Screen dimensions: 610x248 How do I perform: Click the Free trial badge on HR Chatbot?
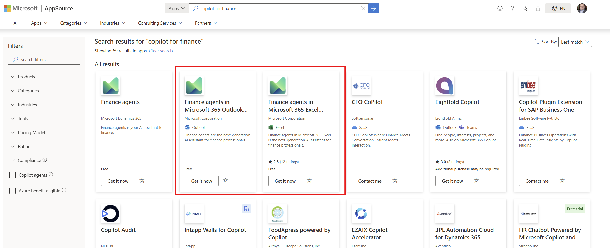[x=575, y=209]
